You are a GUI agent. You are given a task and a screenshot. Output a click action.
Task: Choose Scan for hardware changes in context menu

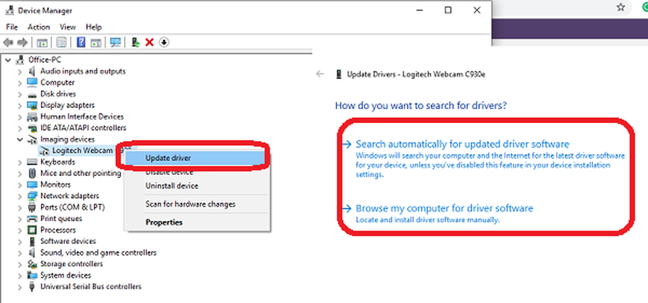(x=198, y=205)
